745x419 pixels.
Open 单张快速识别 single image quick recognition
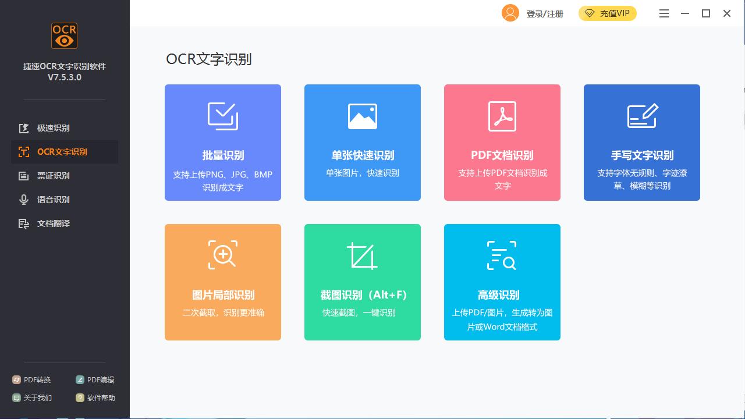tap(362, 143)
